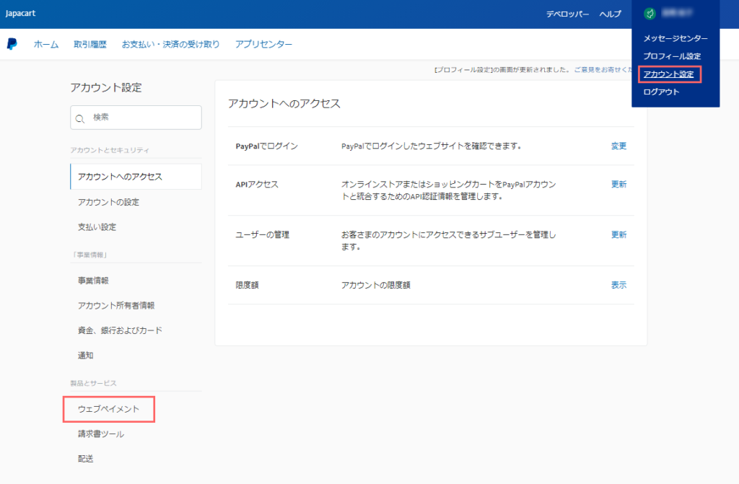Click the 限度額 row label
This screenshot has height=484, width=739.
(x=247, y=285)
